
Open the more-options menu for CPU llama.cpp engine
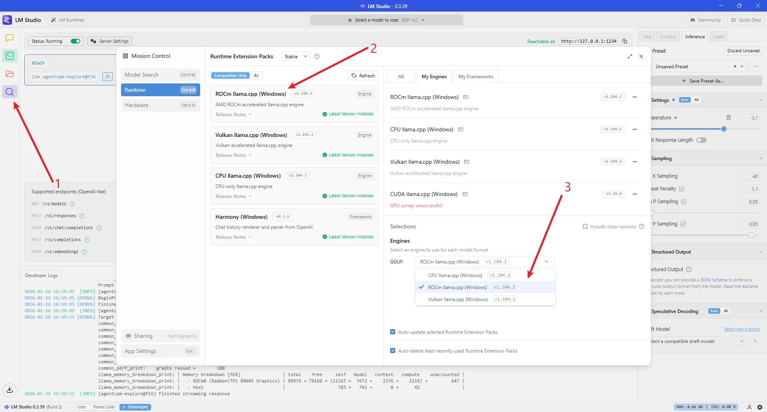(x=635, y=129)
